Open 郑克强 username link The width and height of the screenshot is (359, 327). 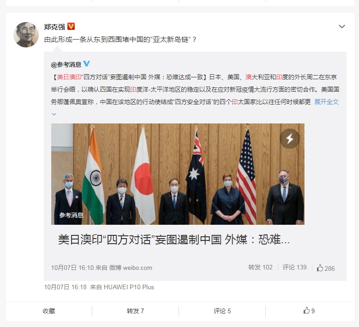pos(54,27)
